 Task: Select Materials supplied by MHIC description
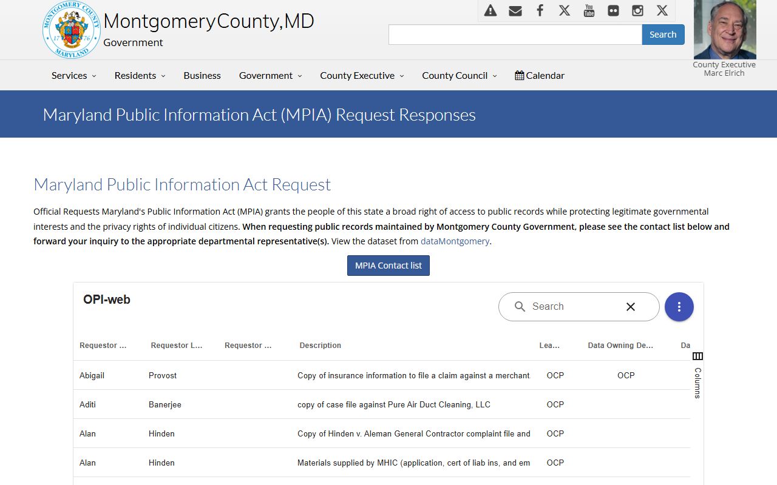pyautogui.click(x=413, y=463)
